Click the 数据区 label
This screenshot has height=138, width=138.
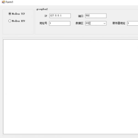point(79,23)
